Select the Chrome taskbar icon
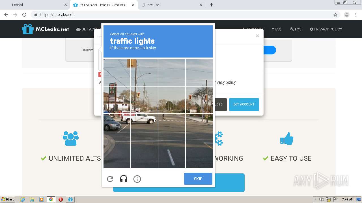Viewport: 362px width, 203px height. click(x=51, y=199)
